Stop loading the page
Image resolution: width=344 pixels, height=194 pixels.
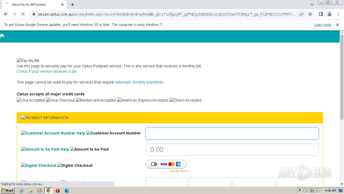tap(23, 14)
